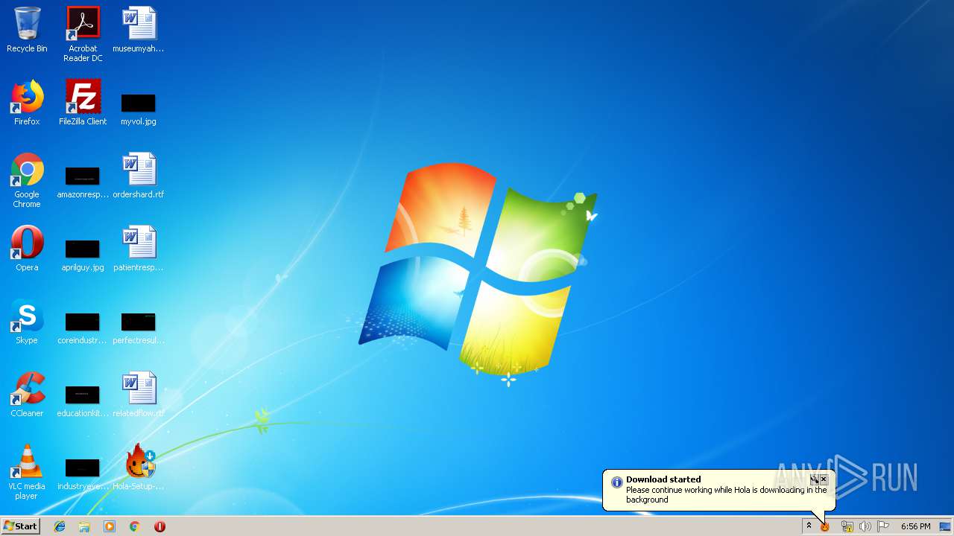
Task: Select VLC media player shortcut
Action: tap(27, 472)
